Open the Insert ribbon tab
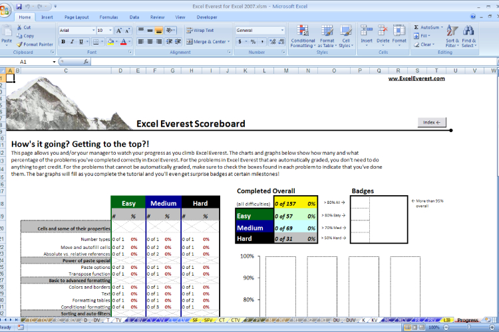 coord(47,17)
